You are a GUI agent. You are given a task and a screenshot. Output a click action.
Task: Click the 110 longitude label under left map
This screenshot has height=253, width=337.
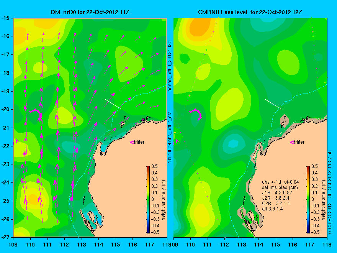(x=30, y=245)
